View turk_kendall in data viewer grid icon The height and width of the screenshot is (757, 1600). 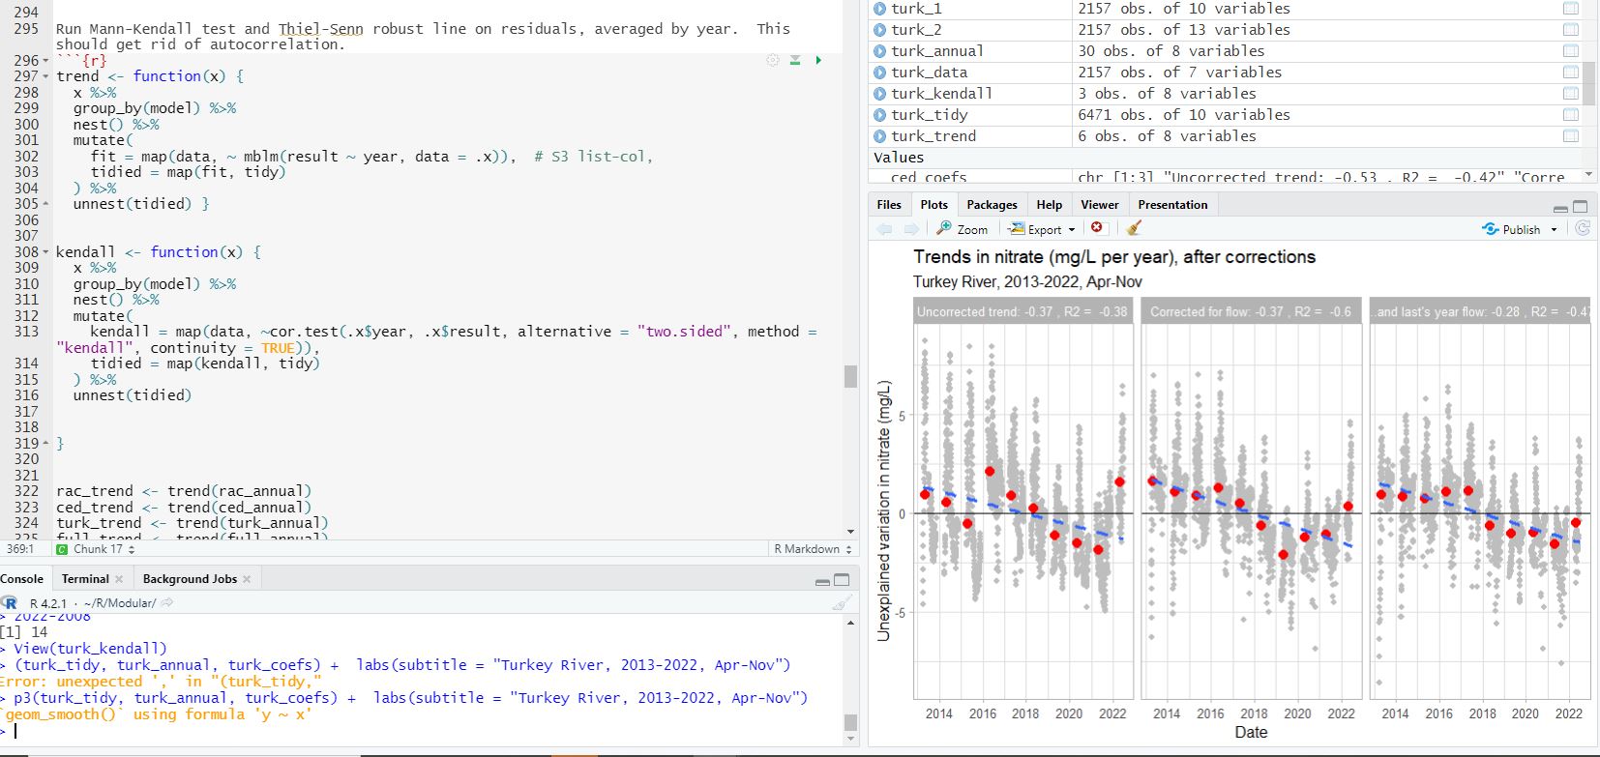tap(1571, 94)
